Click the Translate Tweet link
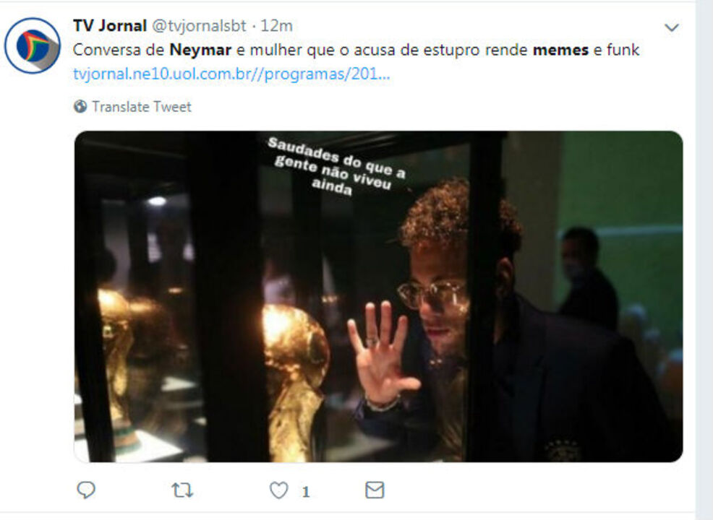Viewport: 713px width, 520px height. click(x=142, y=106)
